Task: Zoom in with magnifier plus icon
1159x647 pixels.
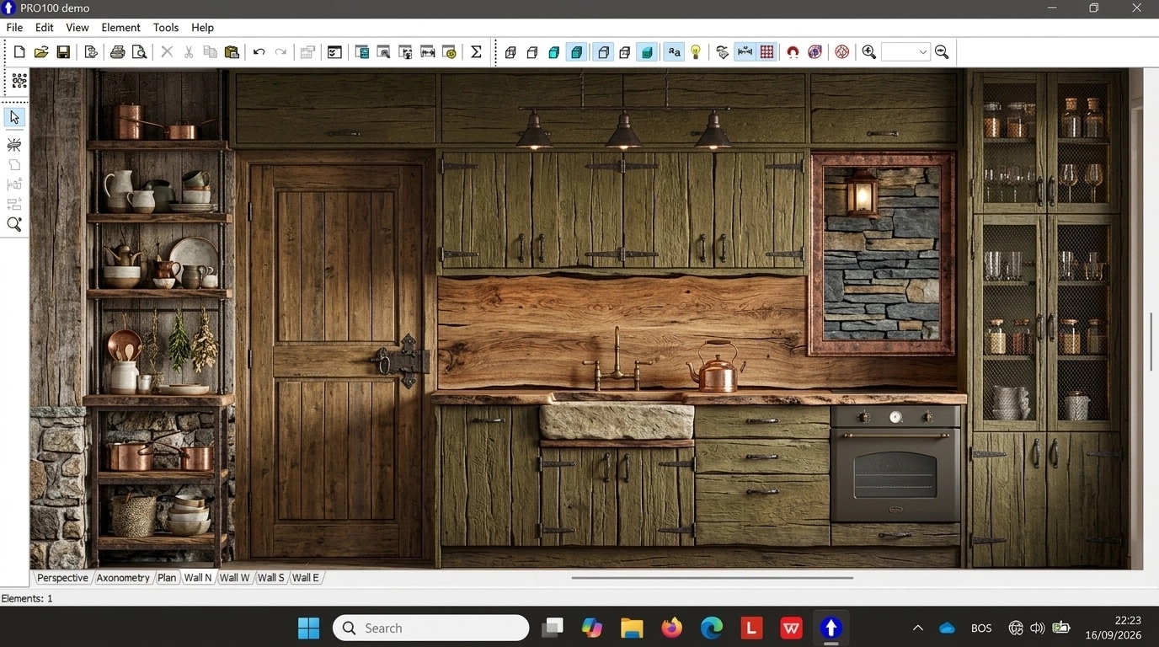Action: click(x=869, y=52)
